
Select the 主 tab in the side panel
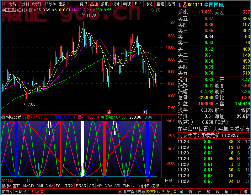click(236, 192)
